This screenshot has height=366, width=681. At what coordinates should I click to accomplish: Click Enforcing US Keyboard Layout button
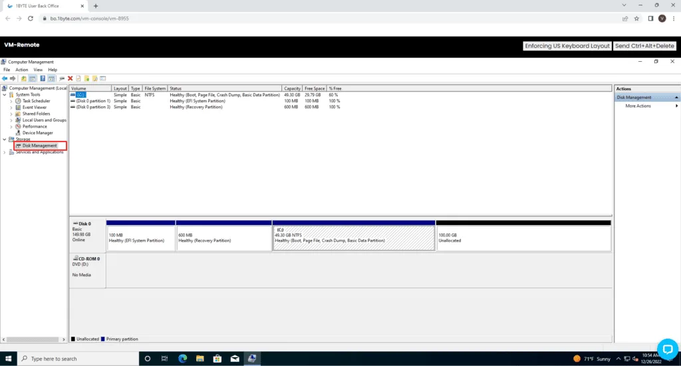tap(567, 46)
